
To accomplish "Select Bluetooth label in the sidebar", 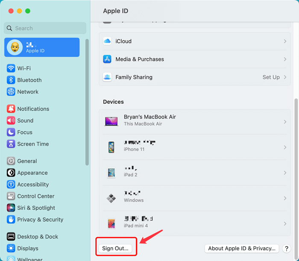I will pos(29,80).
